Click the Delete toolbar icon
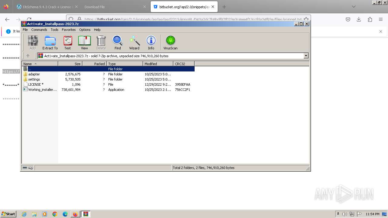This screenshot has width=388, height=218. [x=101, y=42]
